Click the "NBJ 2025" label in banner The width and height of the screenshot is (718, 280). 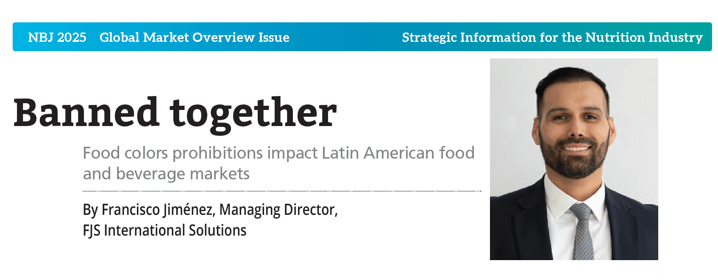click(x=57, y=38)
